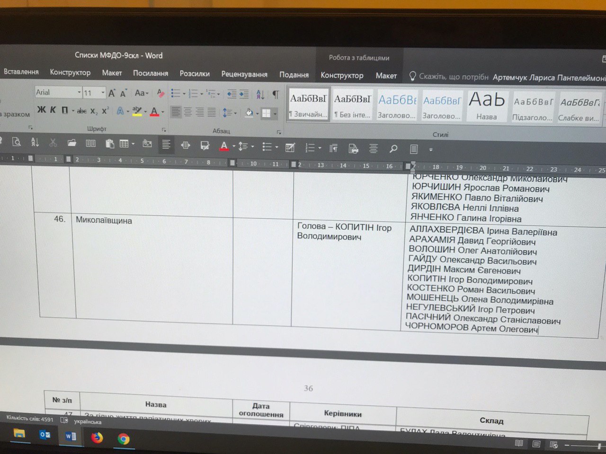Expand the ribbon numbered list dropdown arrow
606x454 pixels.
(202, 94)
